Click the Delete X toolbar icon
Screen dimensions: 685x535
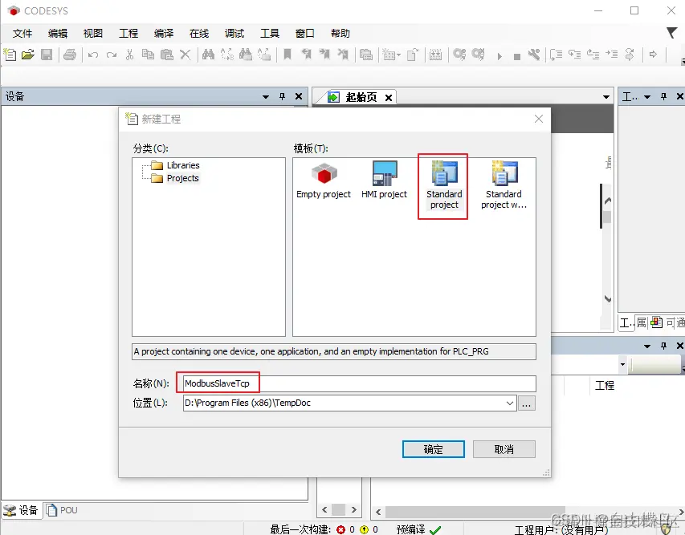click(x=186, y=55)
